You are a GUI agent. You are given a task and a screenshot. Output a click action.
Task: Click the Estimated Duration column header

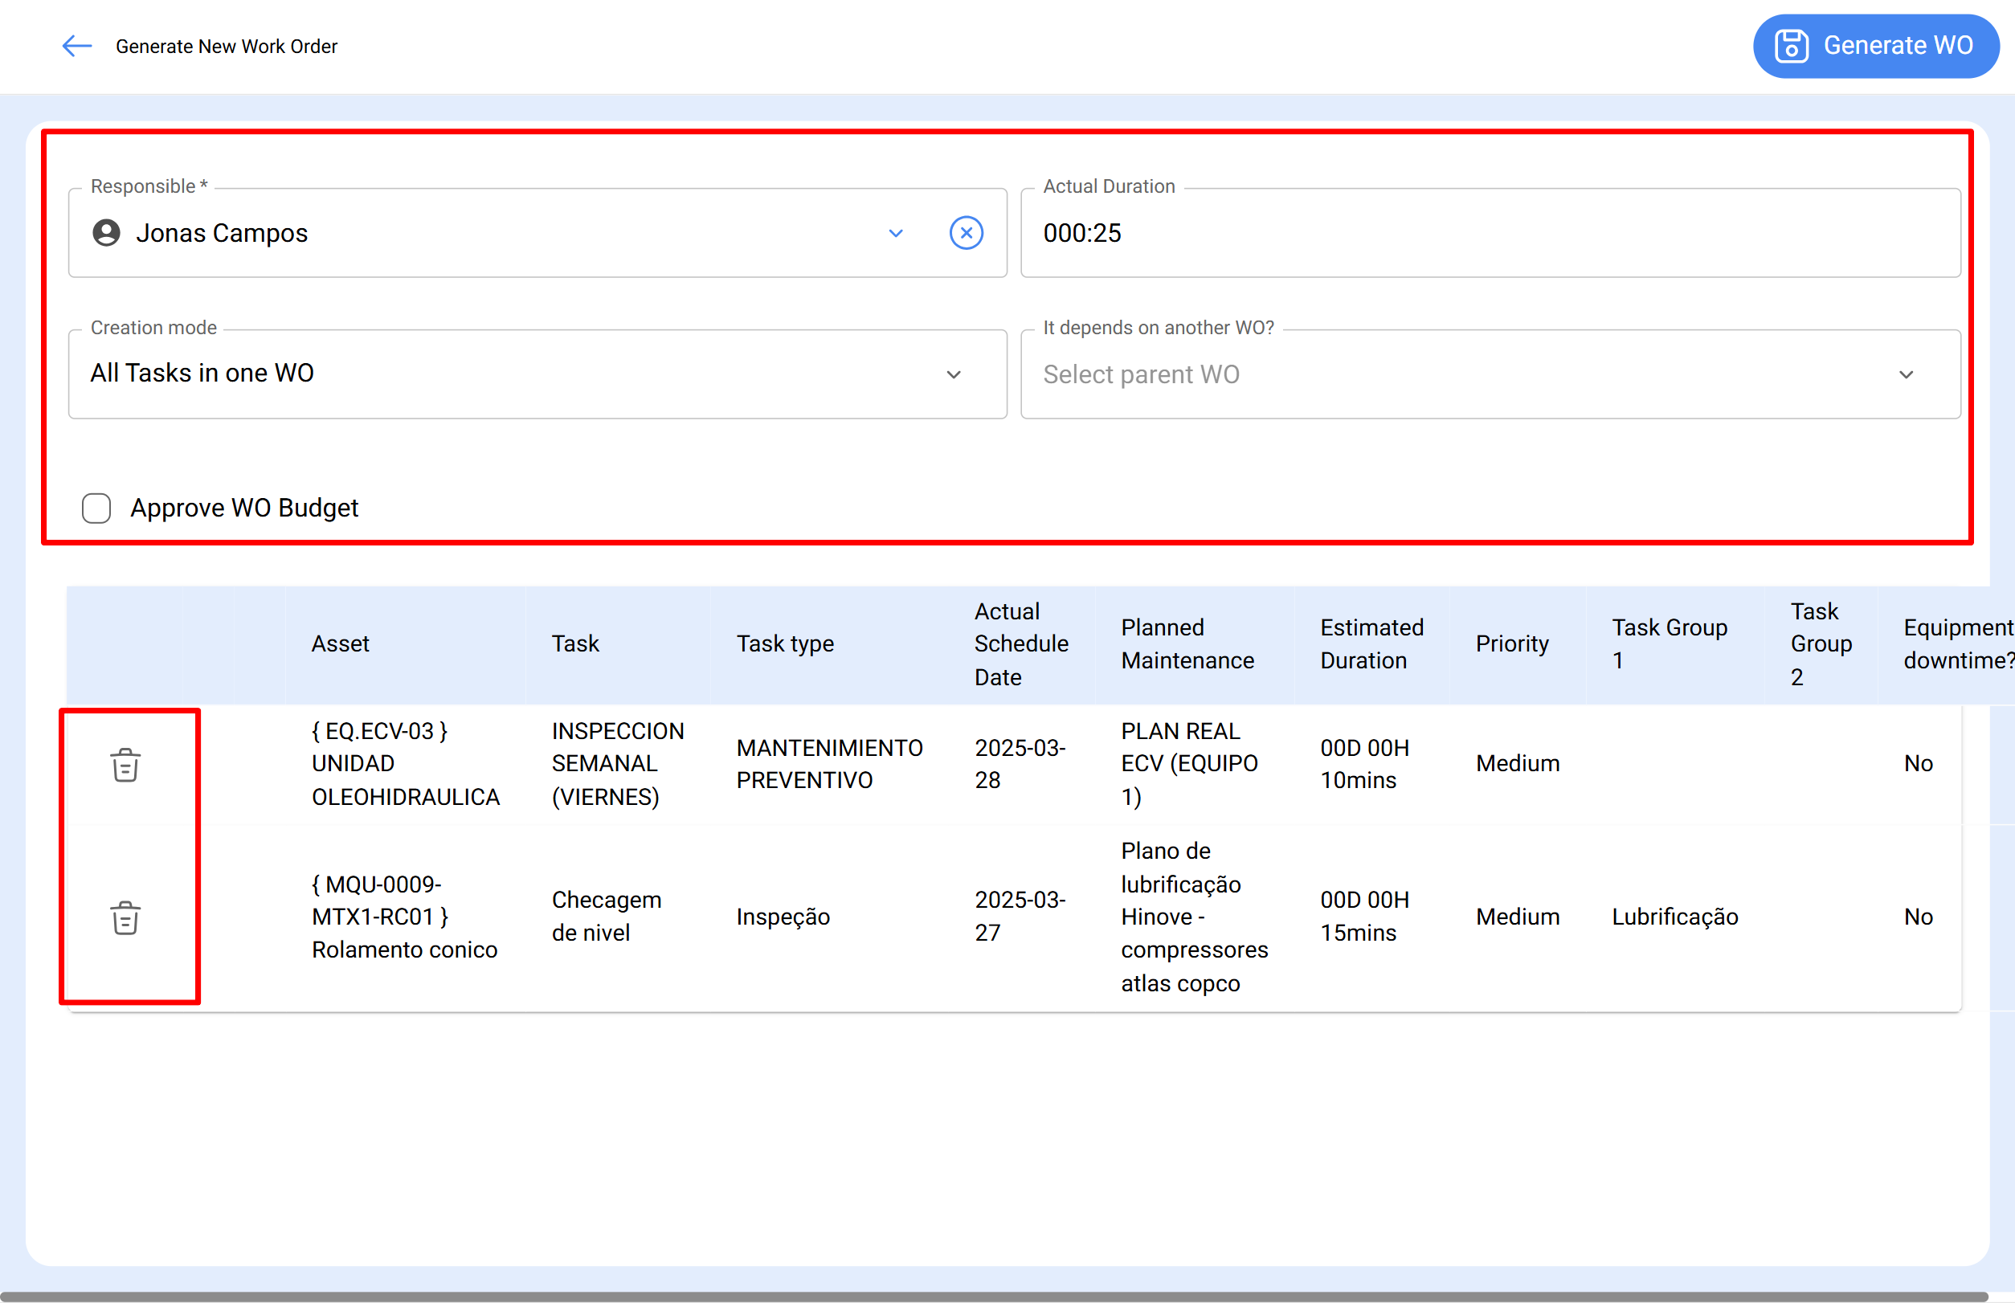click(1371, 643)
